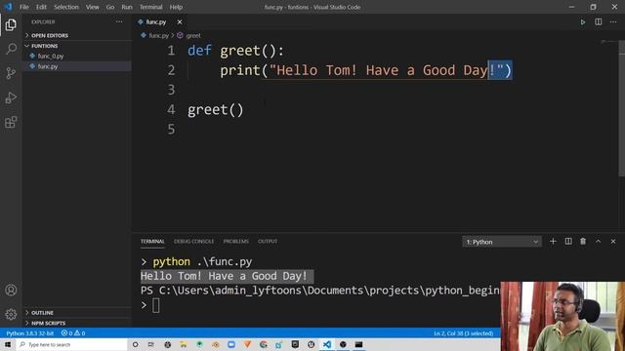Open the Search view in activity bar
This screenshot has width=625, height=351.
11,49
